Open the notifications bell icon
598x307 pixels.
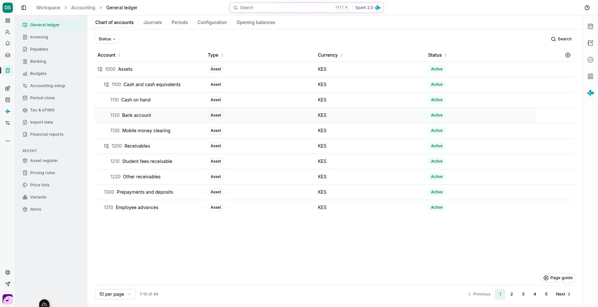[8, 44]
